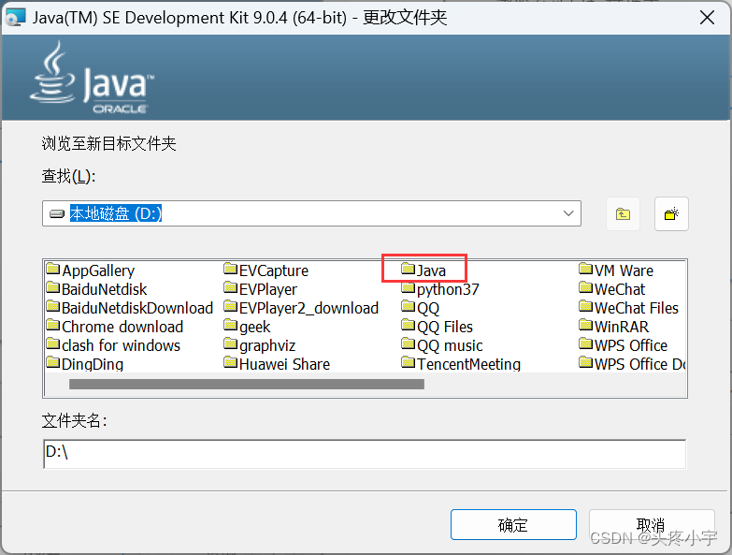Select the graphviz folder
Screen dimensions: 732x555
click(260, 345)
